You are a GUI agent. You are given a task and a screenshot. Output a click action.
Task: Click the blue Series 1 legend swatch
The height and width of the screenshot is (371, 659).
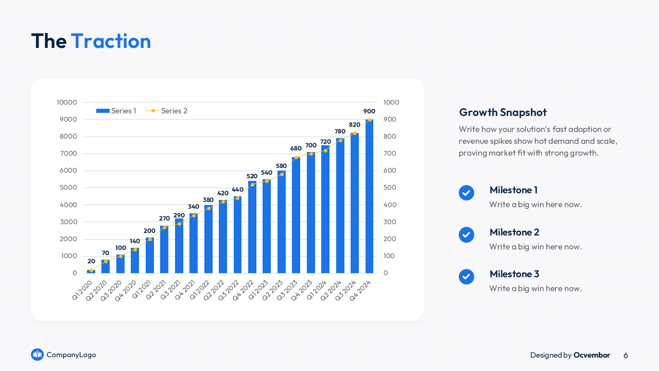(103, 111)
